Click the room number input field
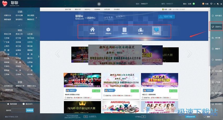This screenshot has width=223, height=120. coord(18,110)
